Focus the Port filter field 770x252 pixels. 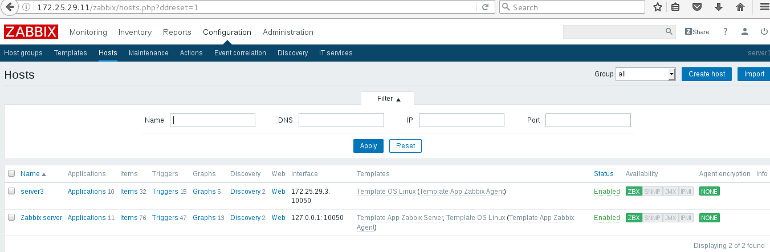click(x=588, y=120)
